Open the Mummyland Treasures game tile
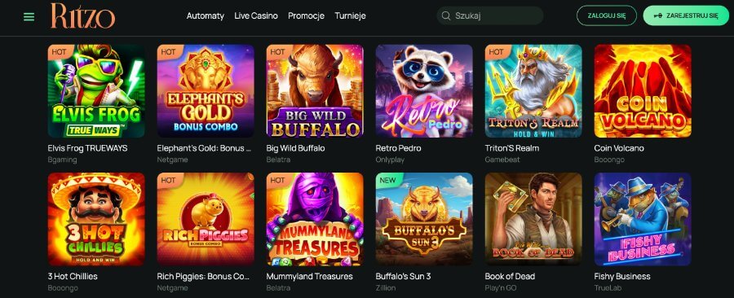 (x=315, y=219)
